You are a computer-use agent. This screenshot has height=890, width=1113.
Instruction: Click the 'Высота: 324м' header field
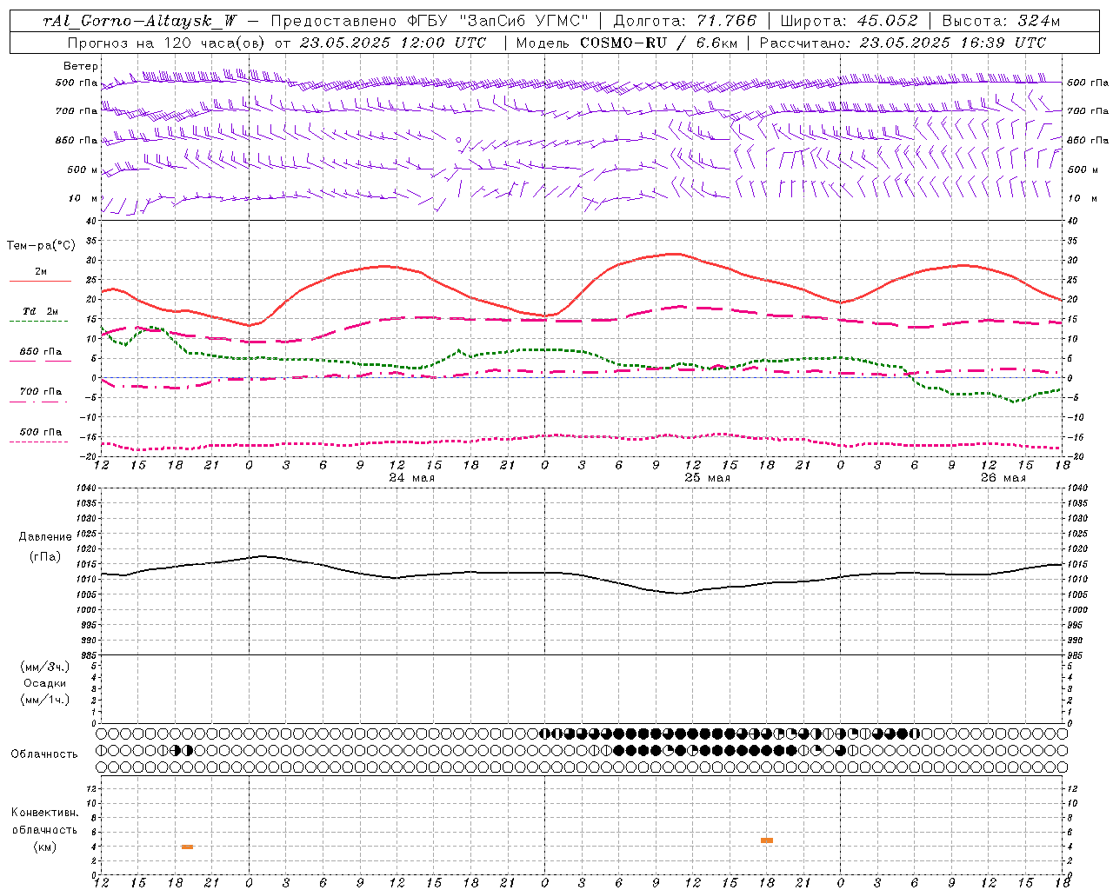[1002, 21]
